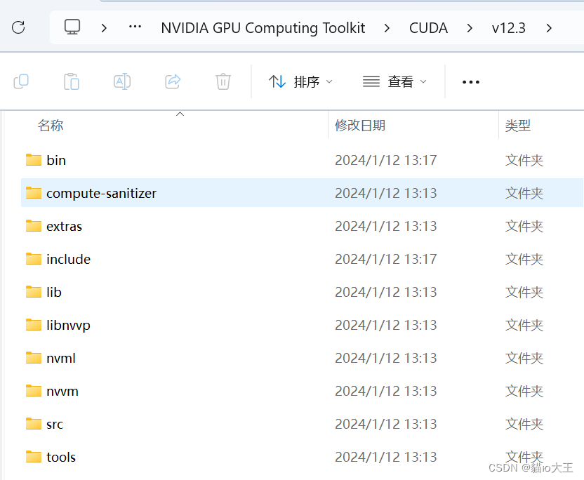Click the v12.3 breadcrumb item
The height and width of the screenshot is (480, 584).
[x=508, y=27]
